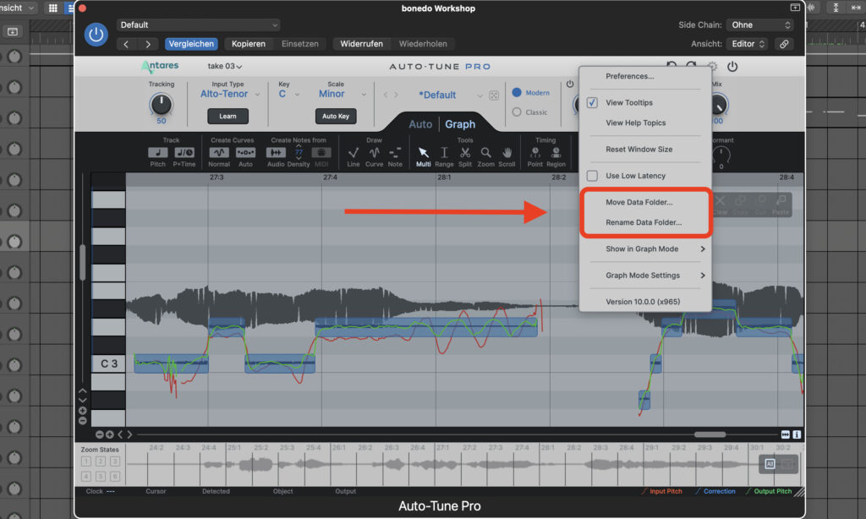Switch to the Auto tab
This screenshot has height=519, width=866.
420,124
